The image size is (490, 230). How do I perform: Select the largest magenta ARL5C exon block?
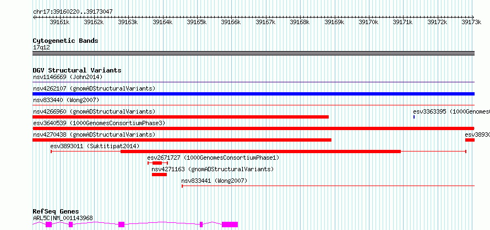(x=230, y=225)
